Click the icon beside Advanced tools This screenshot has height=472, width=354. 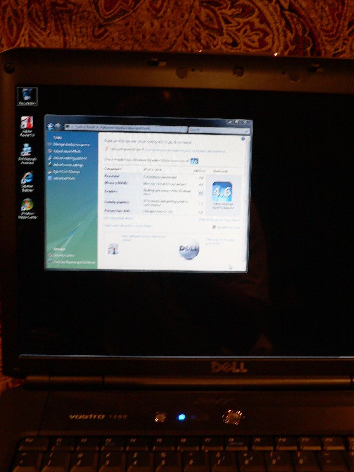coord(50,178)
